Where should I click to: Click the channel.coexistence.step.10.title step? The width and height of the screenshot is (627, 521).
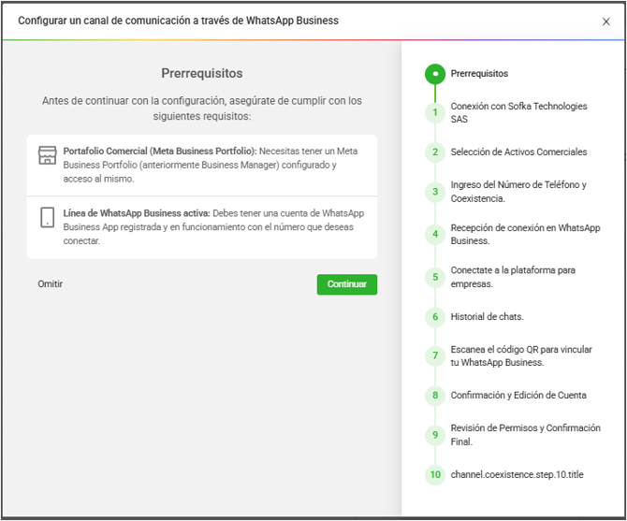tap(517, 475)
